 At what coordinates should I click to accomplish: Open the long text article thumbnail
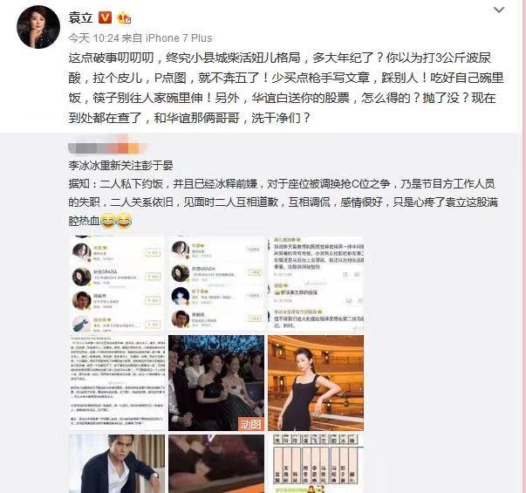click(x=117, y=383)
